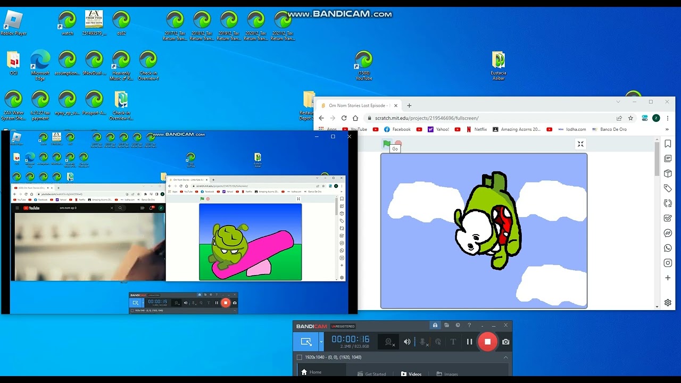Open Microsoft Edge desktop shortcut
This screenshot has height=383, width=681.
[x=40, y=65]
